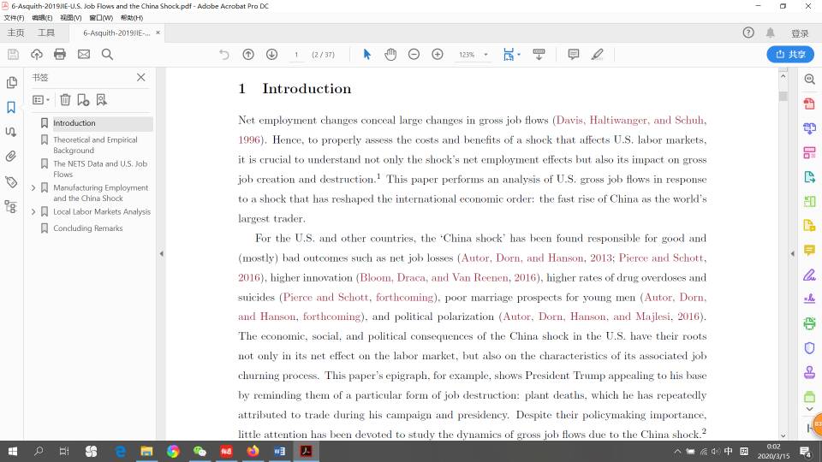Open the 帮助(H) menu
The width and height of the screenshot is (822, 462).
[x=132, y=18]
